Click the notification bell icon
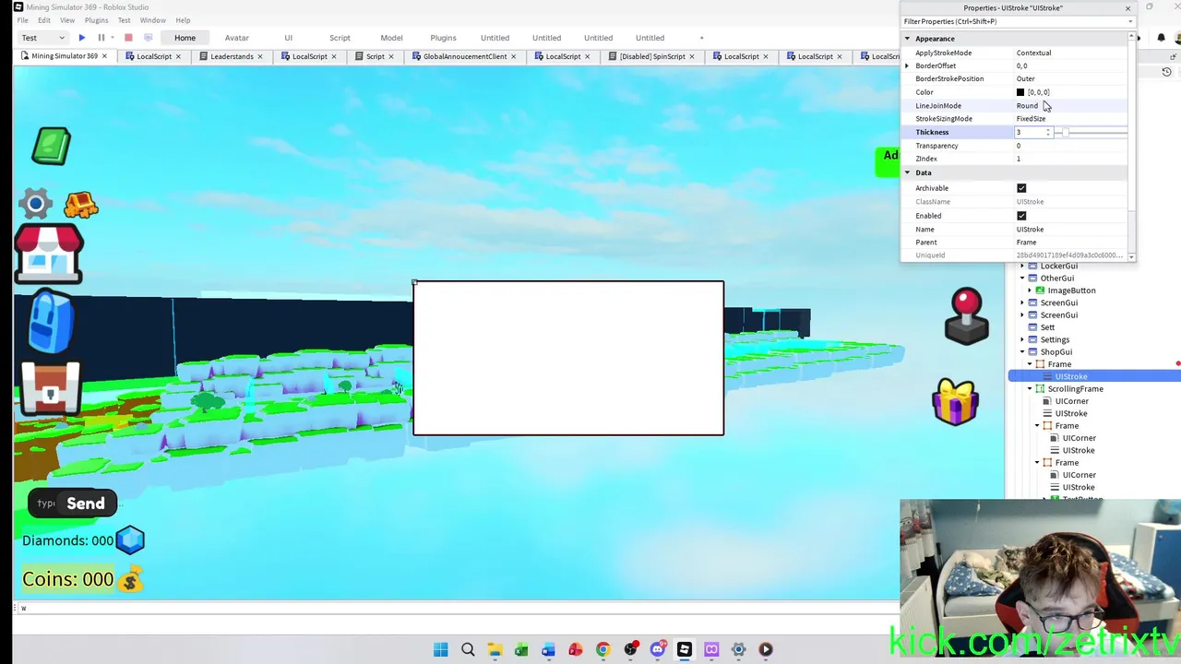The height and width of the screenshot is (664, 1181). 1161,38
